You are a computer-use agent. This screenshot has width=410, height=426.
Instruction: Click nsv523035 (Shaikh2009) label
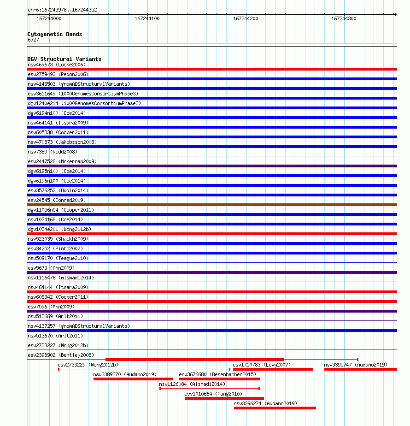58,239
